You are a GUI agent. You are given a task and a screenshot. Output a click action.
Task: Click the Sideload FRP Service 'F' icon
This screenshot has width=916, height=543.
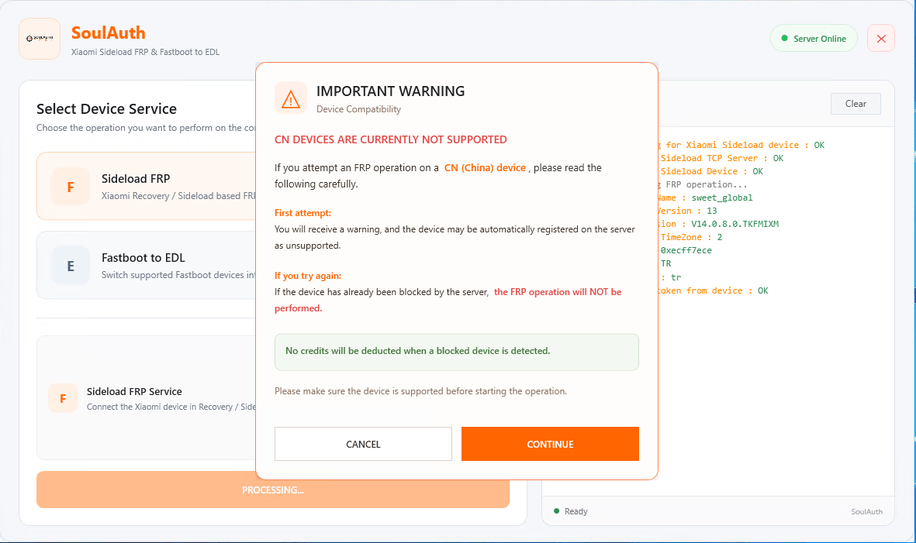coord(63,398)
